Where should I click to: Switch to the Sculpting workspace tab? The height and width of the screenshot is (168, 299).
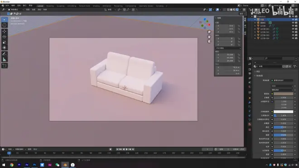[x=60, y=6]
